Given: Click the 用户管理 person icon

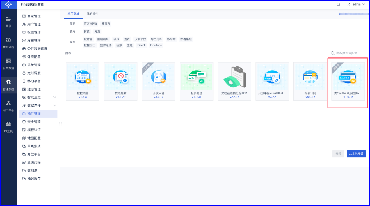Looking at the screenshot, I should point(24,24).
